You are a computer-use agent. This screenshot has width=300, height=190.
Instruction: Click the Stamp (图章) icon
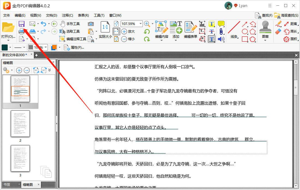coord(265,27)
